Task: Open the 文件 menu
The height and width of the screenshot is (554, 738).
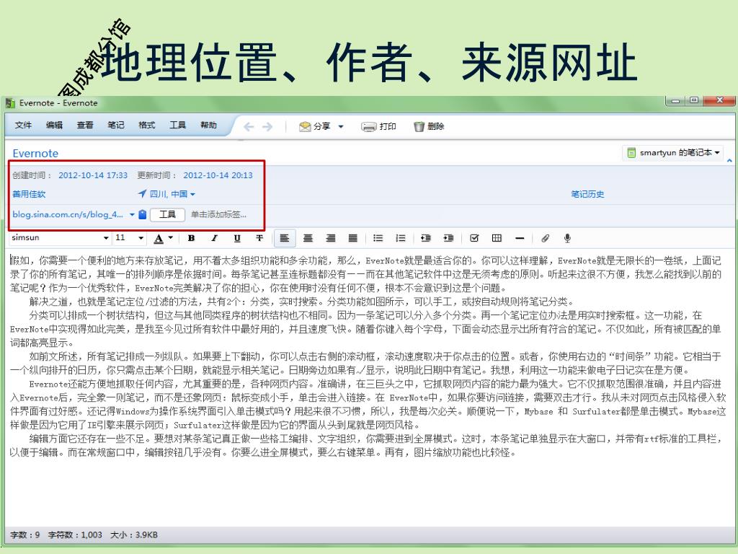Action: click(23, 125)
